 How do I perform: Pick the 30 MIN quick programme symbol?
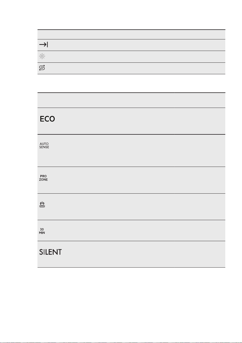pos(42,231)
